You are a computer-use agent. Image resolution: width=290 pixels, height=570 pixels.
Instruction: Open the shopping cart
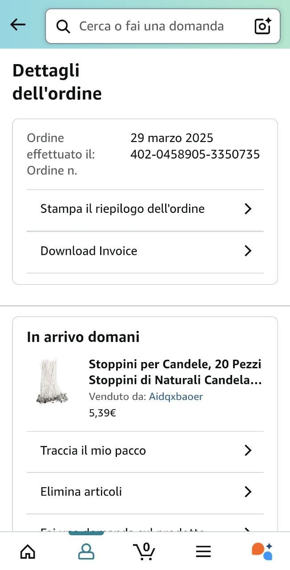pos(144,551)
